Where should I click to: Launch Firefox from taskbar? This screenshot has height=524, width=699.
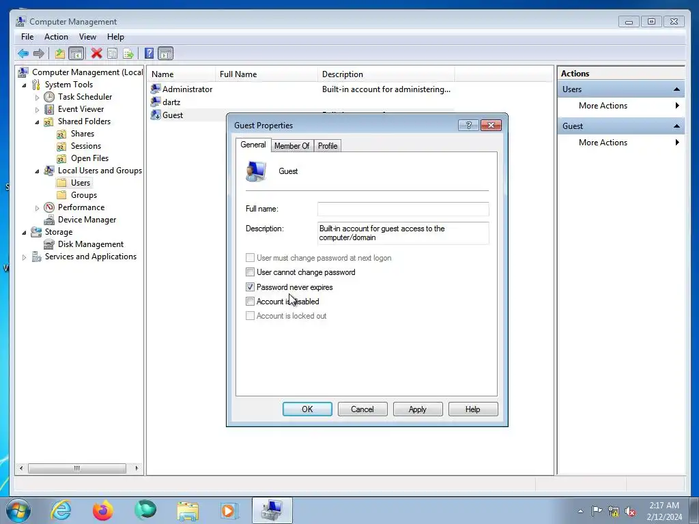point(103,510)
